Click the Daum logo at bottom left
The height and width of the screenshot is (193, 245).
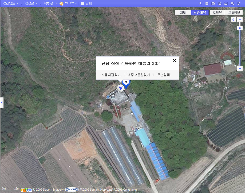[26, 190]
